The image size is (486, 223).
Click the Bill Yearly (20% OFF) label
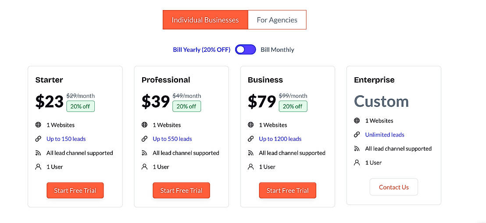click(201, 50)
